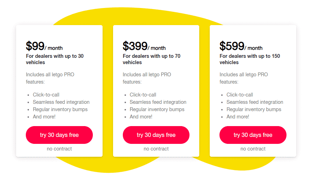This screenshot has height=178, width=313.
Task: Click Click-to-call in the $599 plan list
Action: click(x=240, y=95)
